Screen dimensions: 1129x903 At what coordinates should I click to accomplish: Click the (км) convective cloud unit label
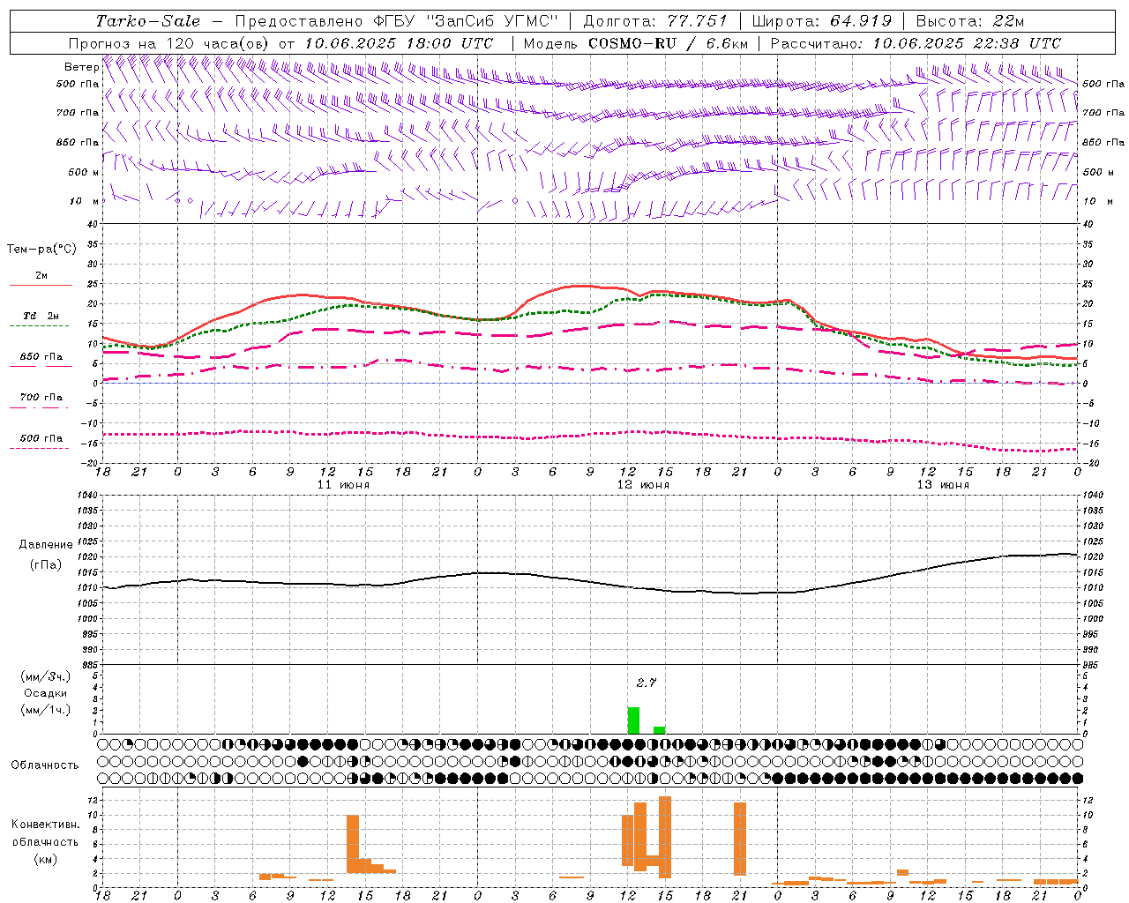(46, 859)
